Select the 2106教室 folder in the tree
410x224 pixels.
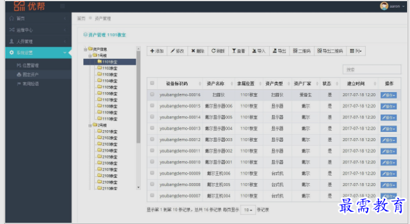pyautogui.click(x=108, y=163)
